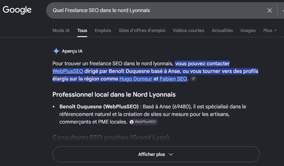
Task: Expand the Plus dropdown menu
Action: click(270, 30)
